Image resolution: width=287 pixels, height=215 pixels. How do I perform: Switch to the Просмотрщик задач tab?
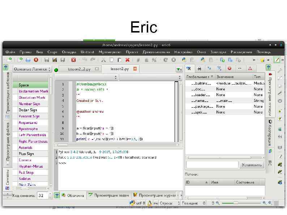[x=109, y=195]
